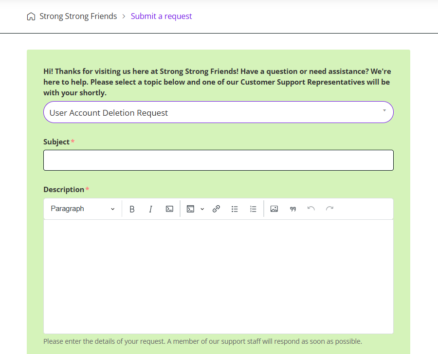The width and height of the screenshot is (438, 354).
Task: Open the Paragraph style dropdown
Action: (x=82, y=209)
